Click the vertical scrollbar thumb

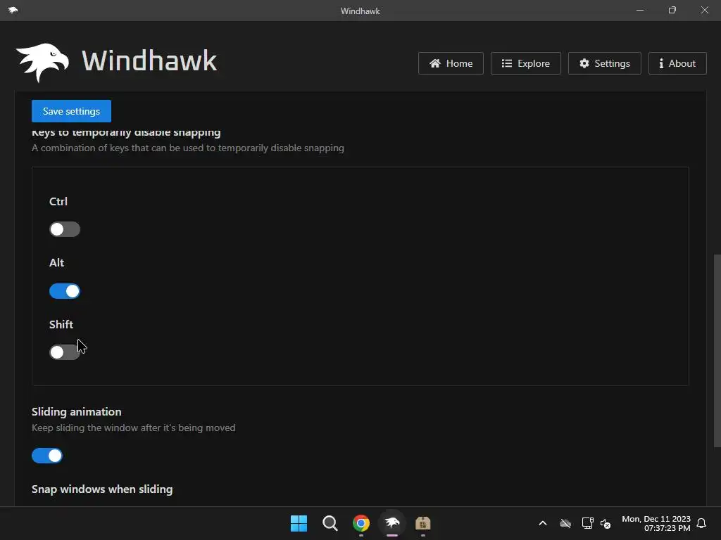point(717,350)
